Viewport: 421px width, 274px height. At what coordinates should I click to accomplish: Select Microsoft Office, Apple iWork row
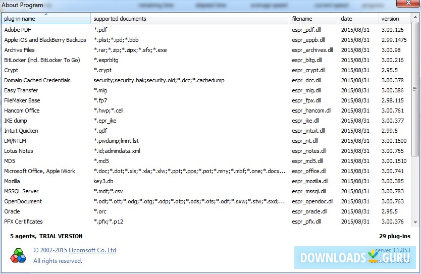click(x=206, y=171)
